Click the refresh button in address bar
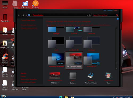This screenshot has width=133, height=98. tap(90, 15)
